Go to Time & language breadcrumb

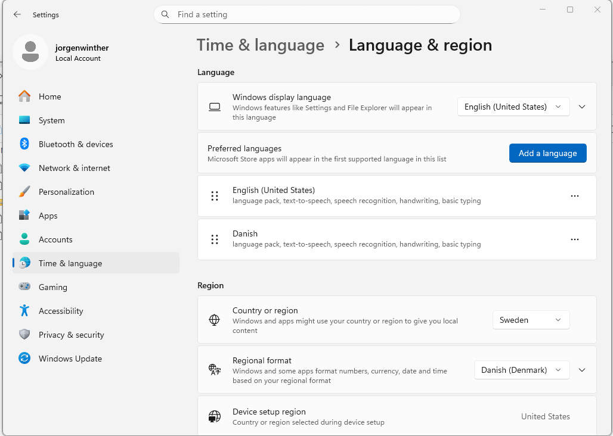coord(261,45)
